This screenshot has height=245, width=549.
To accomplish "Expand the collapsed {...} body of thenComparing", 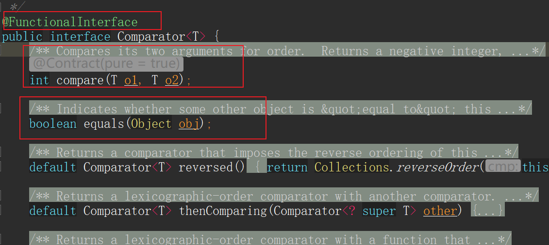I will 488,211.
